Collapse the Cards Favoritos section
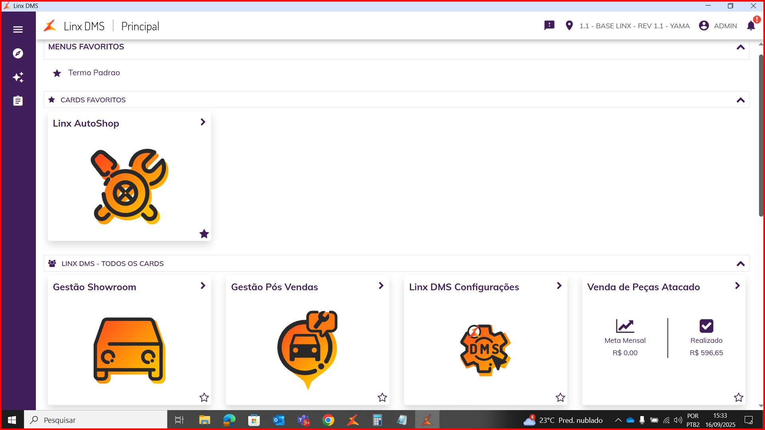Image resolution: width=765 pixels, height=430 pixels. click(x=741, y=100)
